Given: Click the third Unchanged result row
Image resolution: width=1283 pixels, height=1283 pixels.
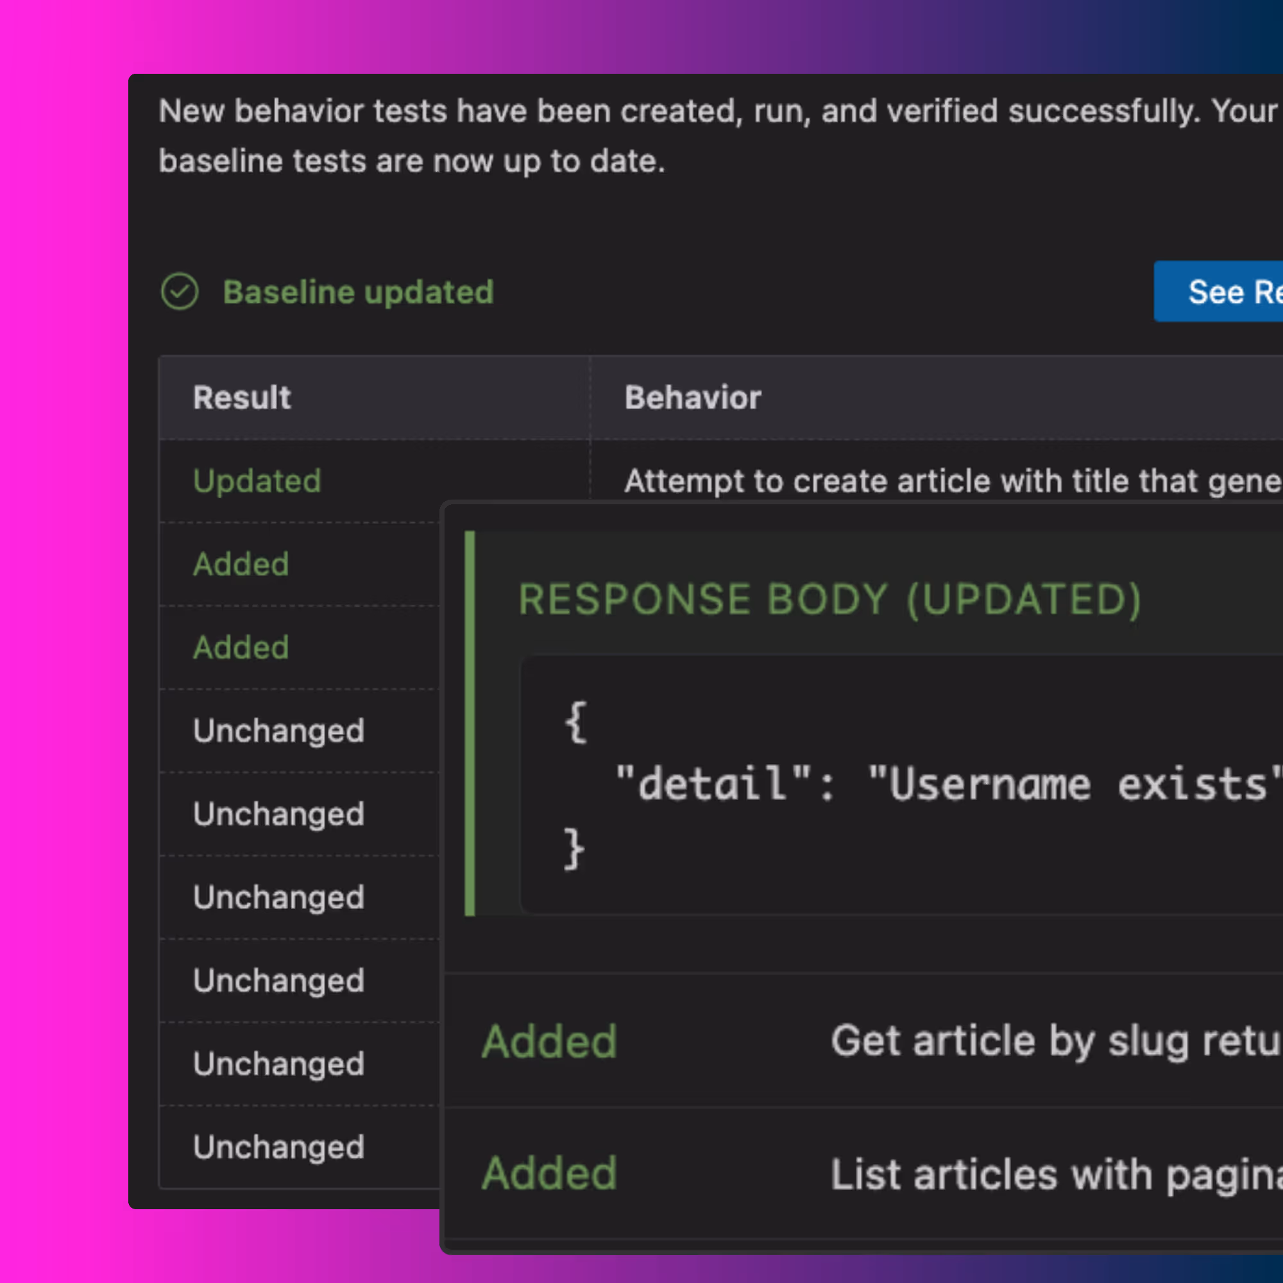Looking at the screenshot, I should (x=278, y=897).
